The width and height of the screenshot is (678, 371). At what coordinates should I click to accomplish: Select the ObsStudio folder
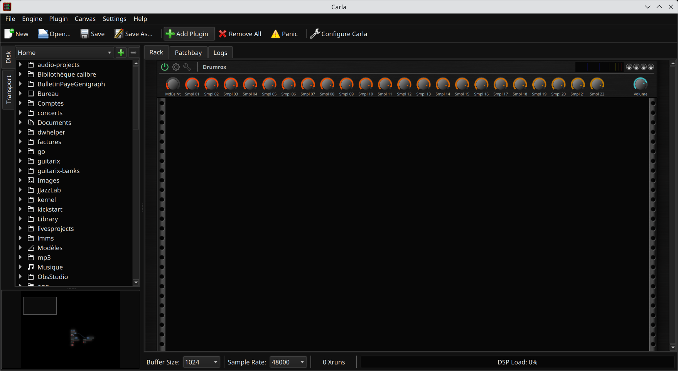52,277
